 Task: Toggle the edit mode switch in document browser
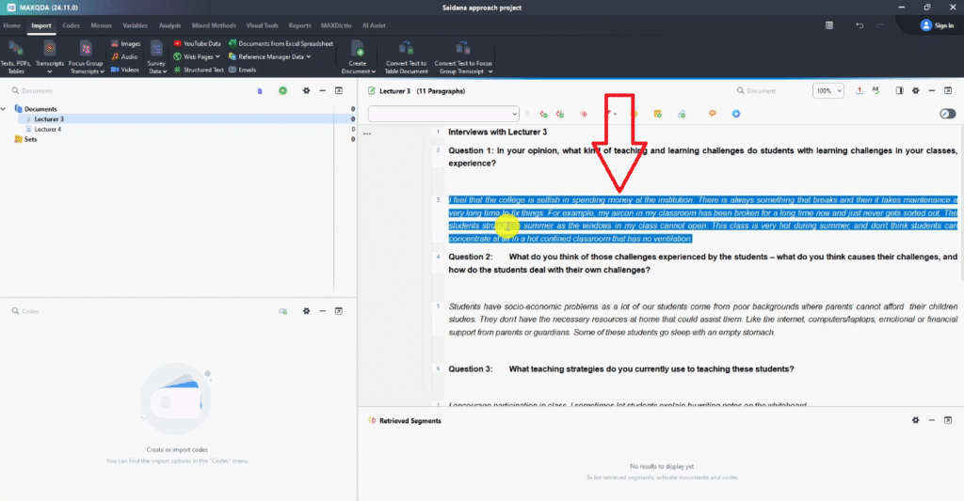pos(947,114)
